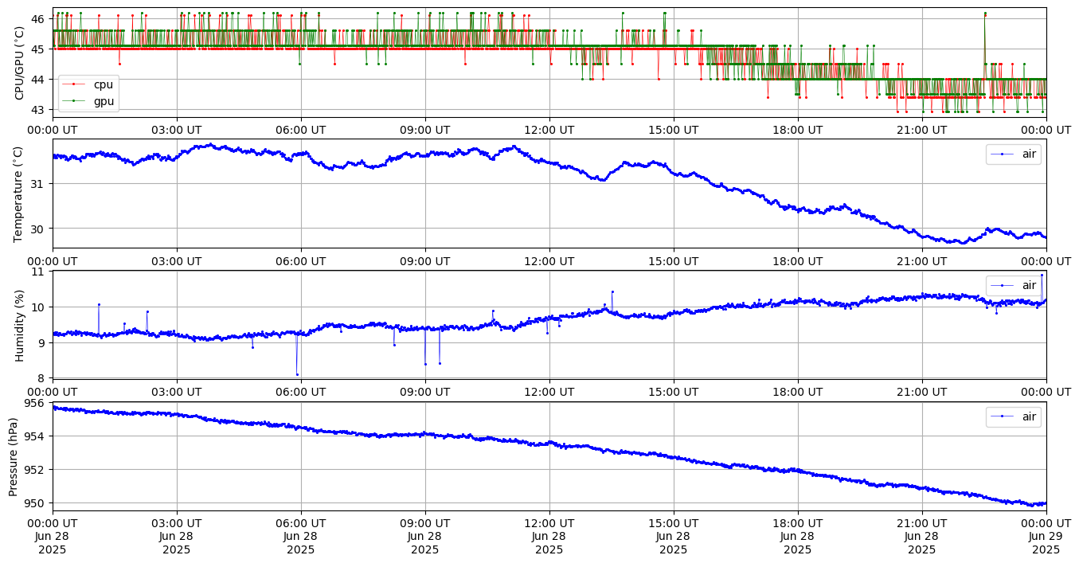The image size is (1079, 563).
Task: Click '15:00 UT' under the CPU/GPU plot
Action: (x=674, y=130)
